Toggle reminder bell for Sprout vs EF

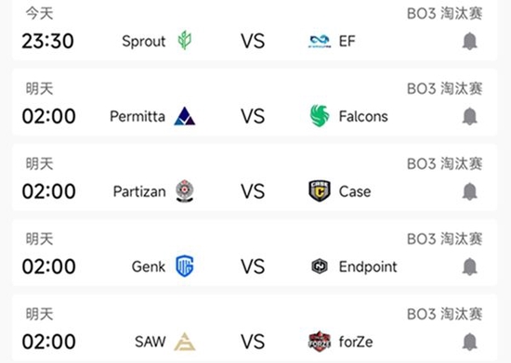click(x=469, y=41)
